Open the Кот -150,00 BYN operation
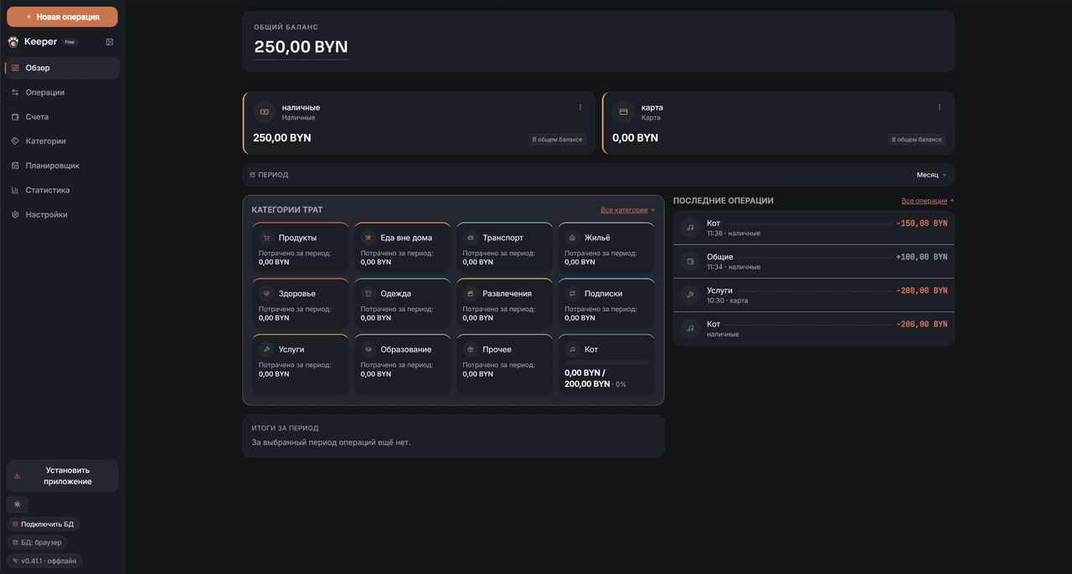Viewport: 1072px width, 574px height. tap(813, 228)
